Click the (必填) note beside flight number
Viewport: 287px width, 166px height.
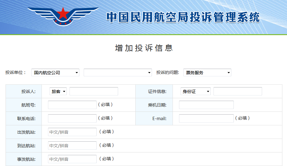pos(105,104)
